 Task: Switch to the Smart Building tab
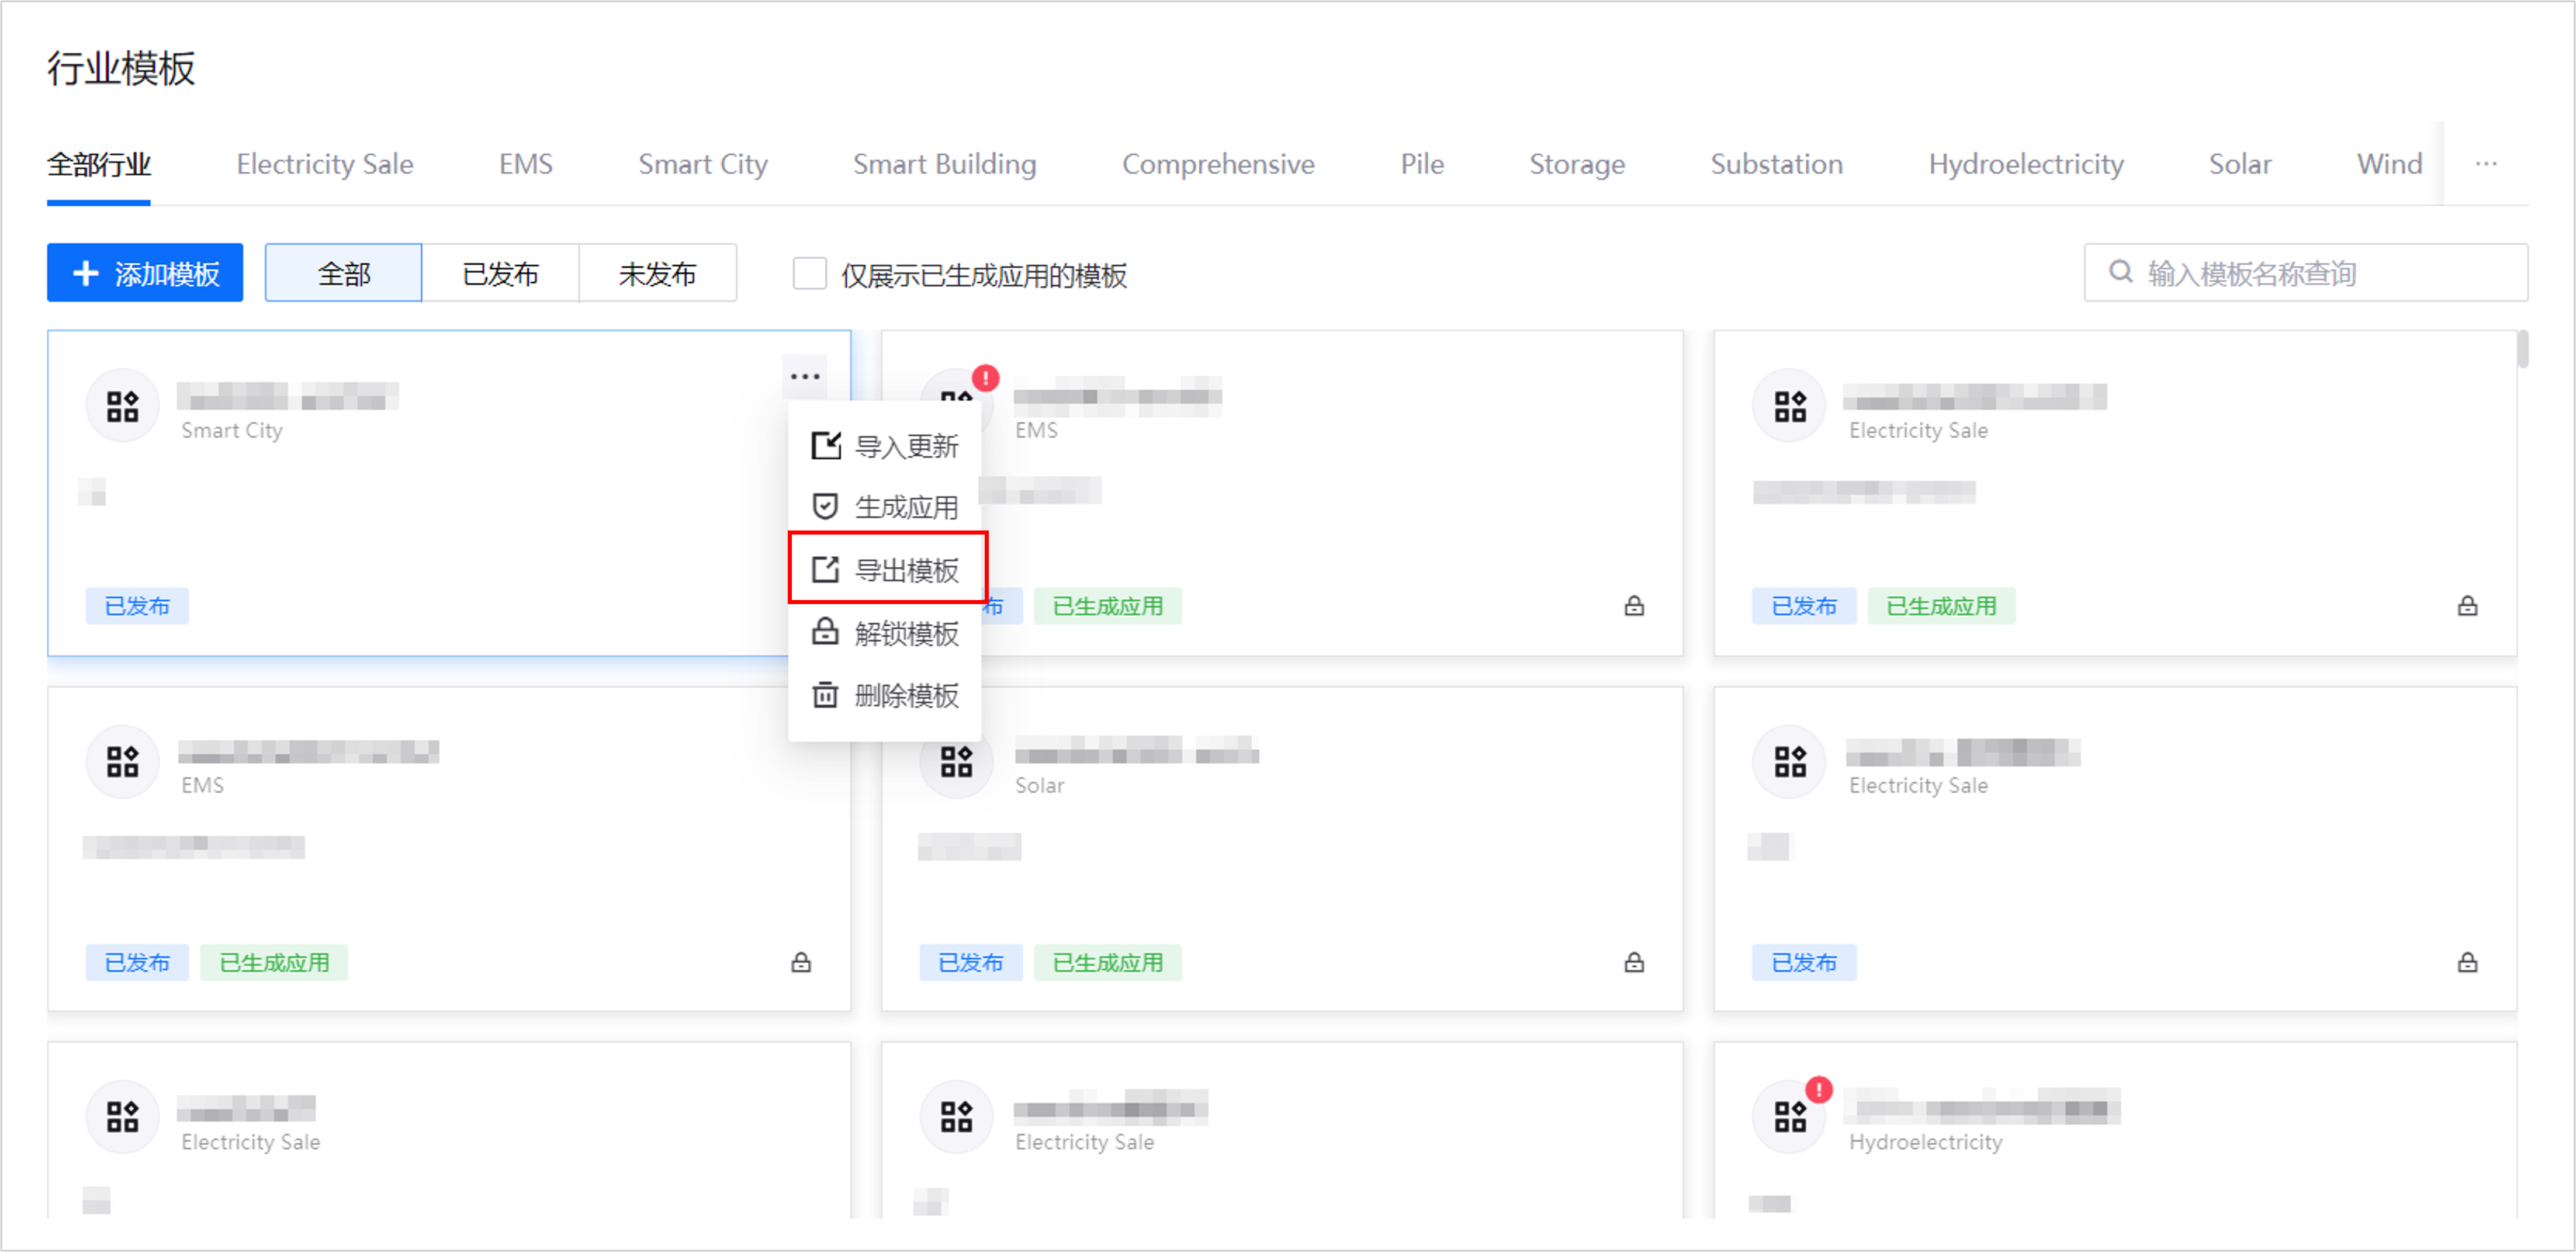(x=944, y=165)
